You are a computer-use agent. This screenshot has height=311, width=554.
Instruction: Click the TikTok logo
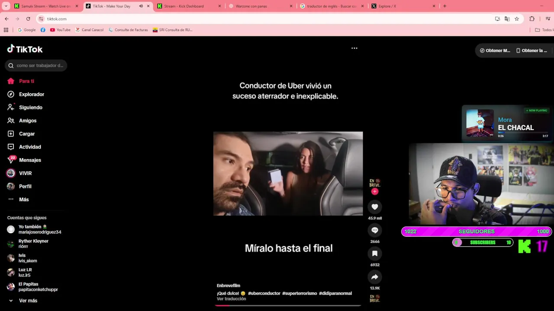coord(25,49)
